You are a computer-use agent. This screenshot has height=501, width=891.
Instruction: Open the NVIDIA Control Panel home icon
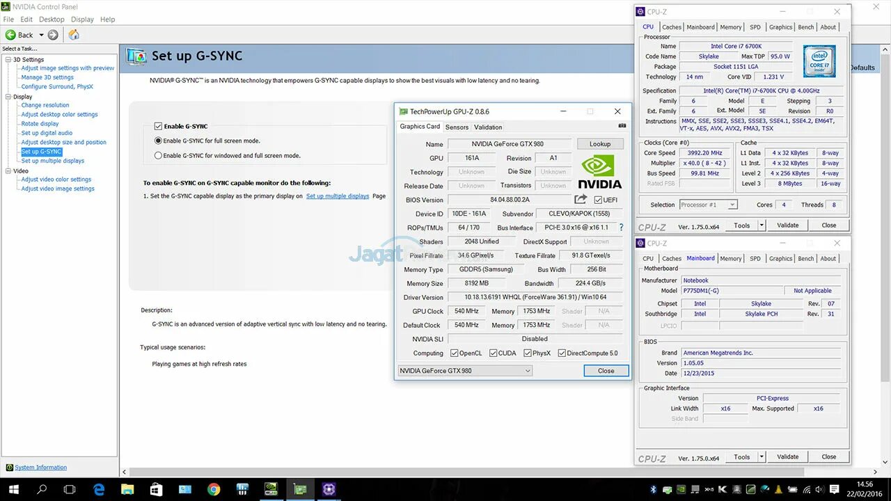coord(74,35)
